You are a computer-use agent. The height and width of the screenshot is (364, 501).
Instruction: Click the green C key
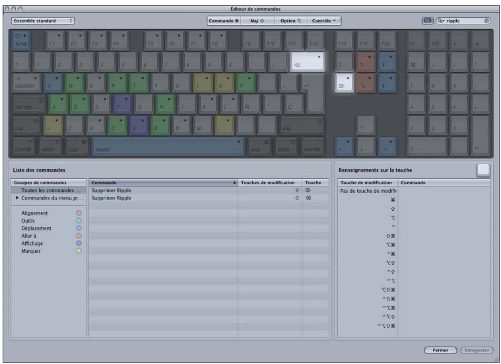pyautogui.click(x=117, y=125)
